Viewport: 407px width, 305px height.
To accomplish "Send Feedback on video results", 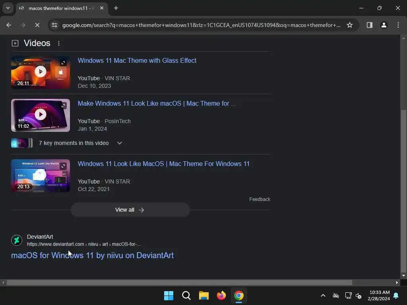I will point(260,199).
